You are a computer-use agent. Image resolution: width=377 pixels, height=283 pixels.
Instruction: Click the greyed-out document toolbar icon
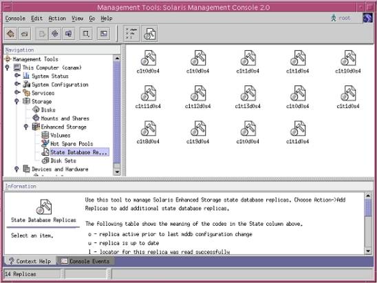tap(42, 34)
